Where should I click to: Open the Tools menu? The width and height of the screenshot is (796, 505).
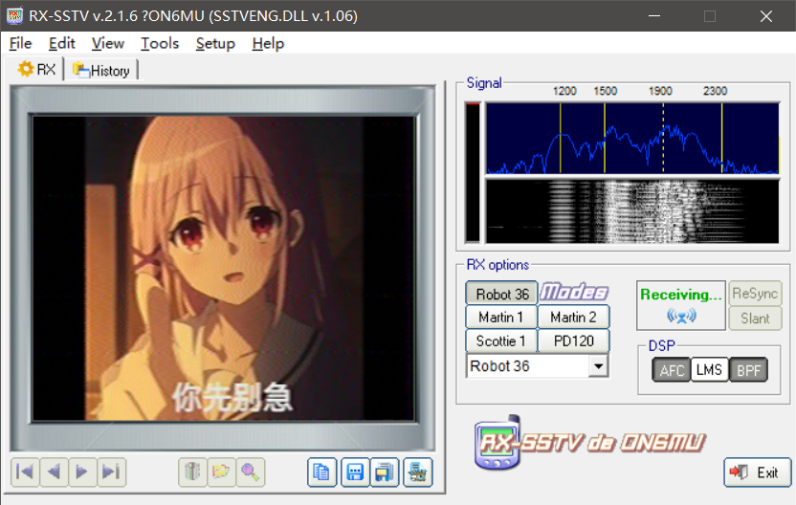pyautogui.click(x=160, y=44)
